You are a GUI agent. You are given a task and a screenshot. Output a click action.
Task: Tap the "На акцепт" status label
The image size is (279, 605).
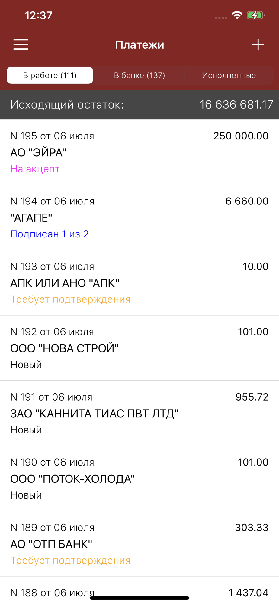35,169
